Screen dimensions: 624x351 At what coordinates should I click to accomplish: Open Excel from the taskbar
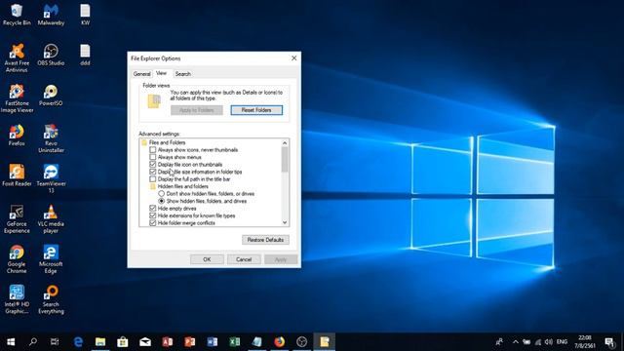click(234, 342)
